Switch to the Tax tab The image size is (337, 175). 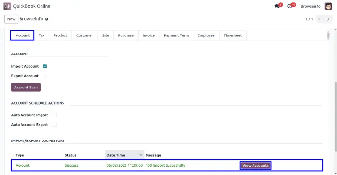coord(42,35)
